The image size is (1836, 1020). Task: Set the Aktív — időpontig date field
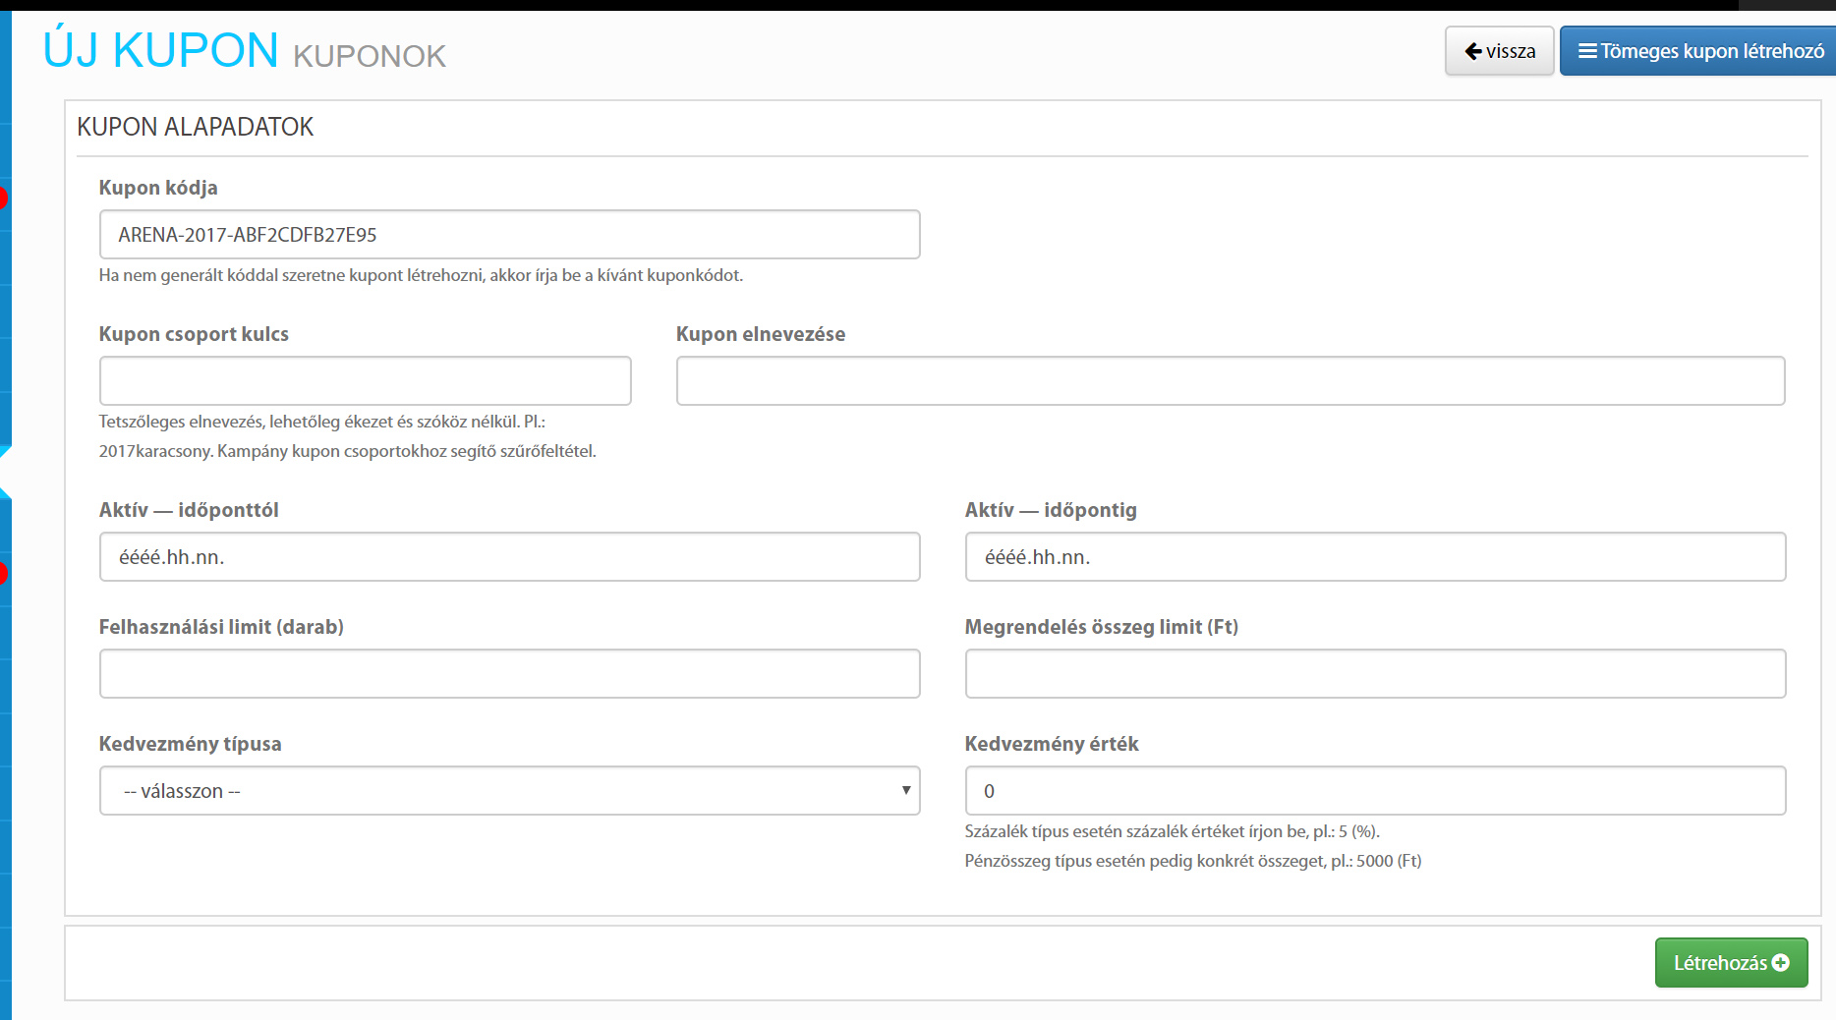[x=1375, y=557]
